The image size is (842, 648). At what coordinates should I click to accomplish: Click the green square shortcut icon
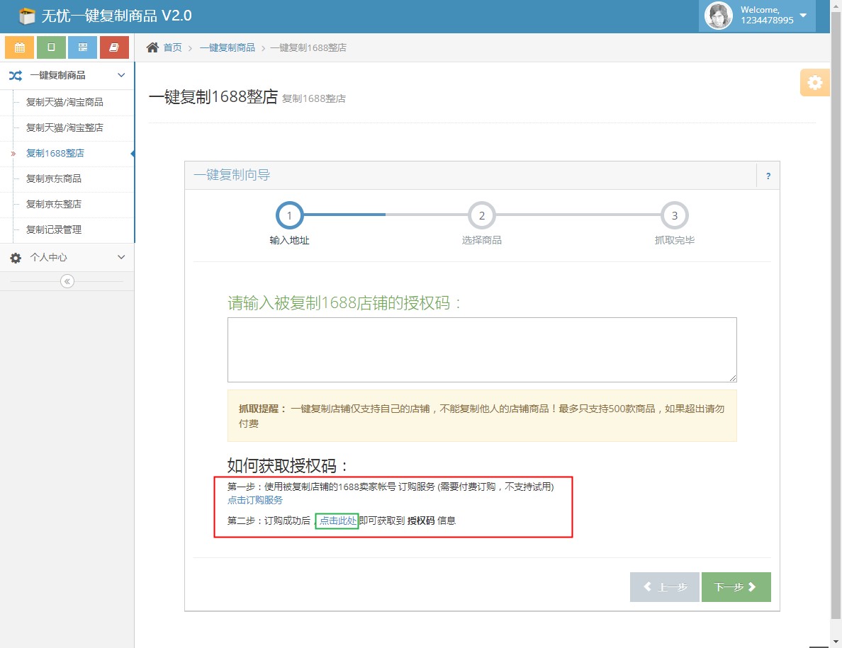coord(51,47)
